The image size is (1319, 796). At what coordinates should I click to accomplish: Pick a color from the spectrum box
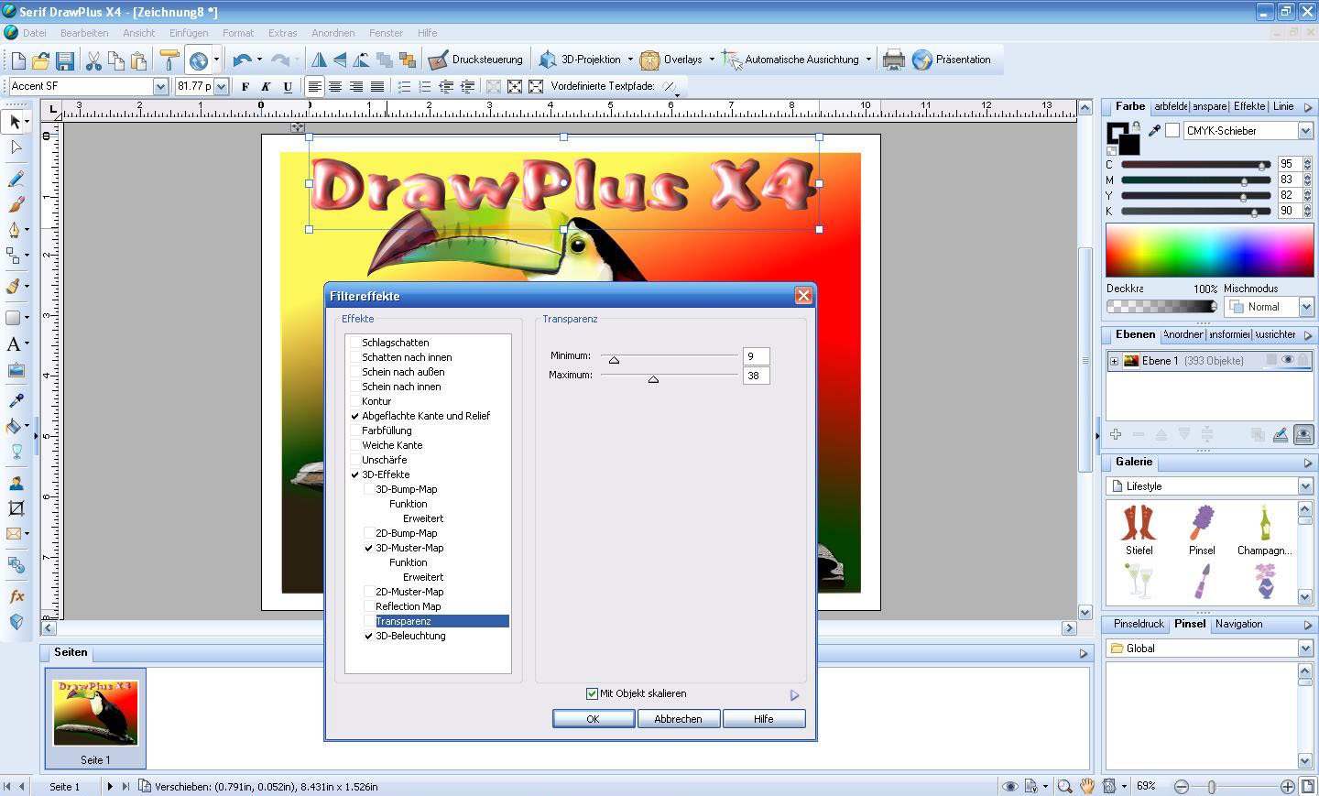1209,250
